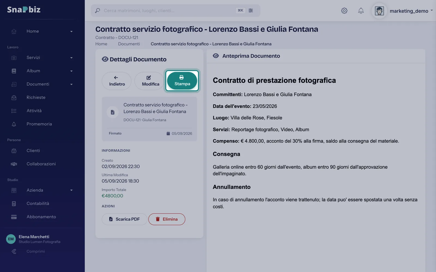The width and height of the screenshot is (436, 272).
Task: Click the Scarica PDF button
Action: [x=125, y=219]
